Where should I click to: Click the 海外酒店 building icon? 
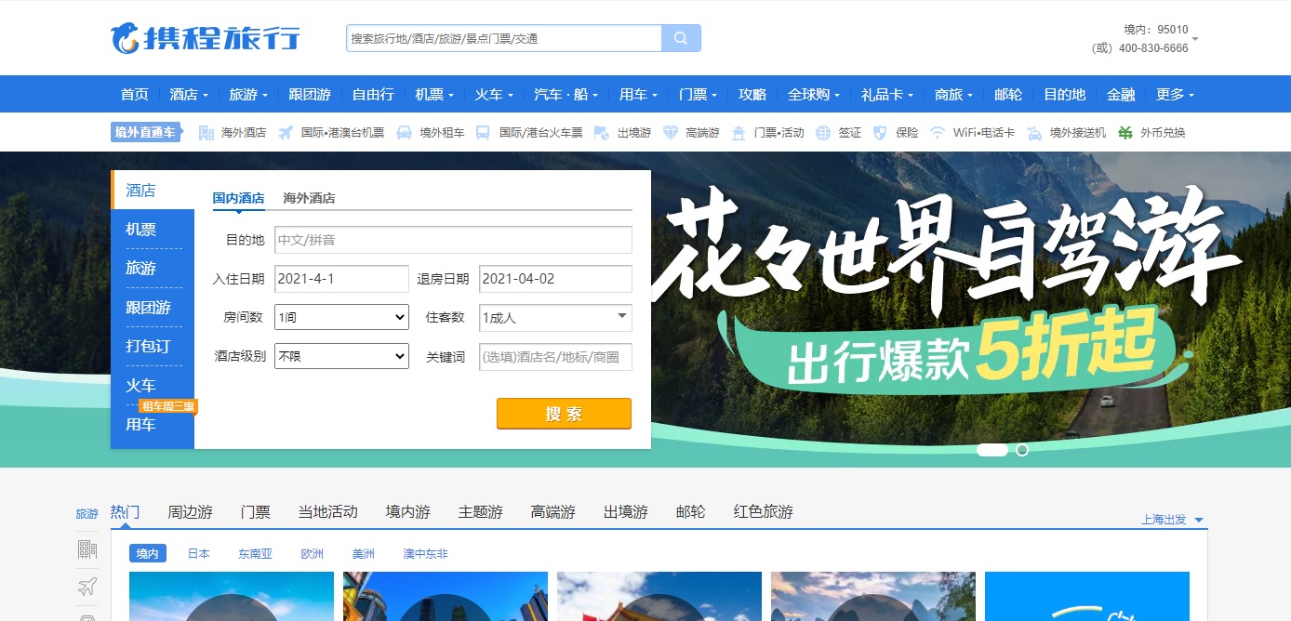pyautogui.click(x=206, y=133)
